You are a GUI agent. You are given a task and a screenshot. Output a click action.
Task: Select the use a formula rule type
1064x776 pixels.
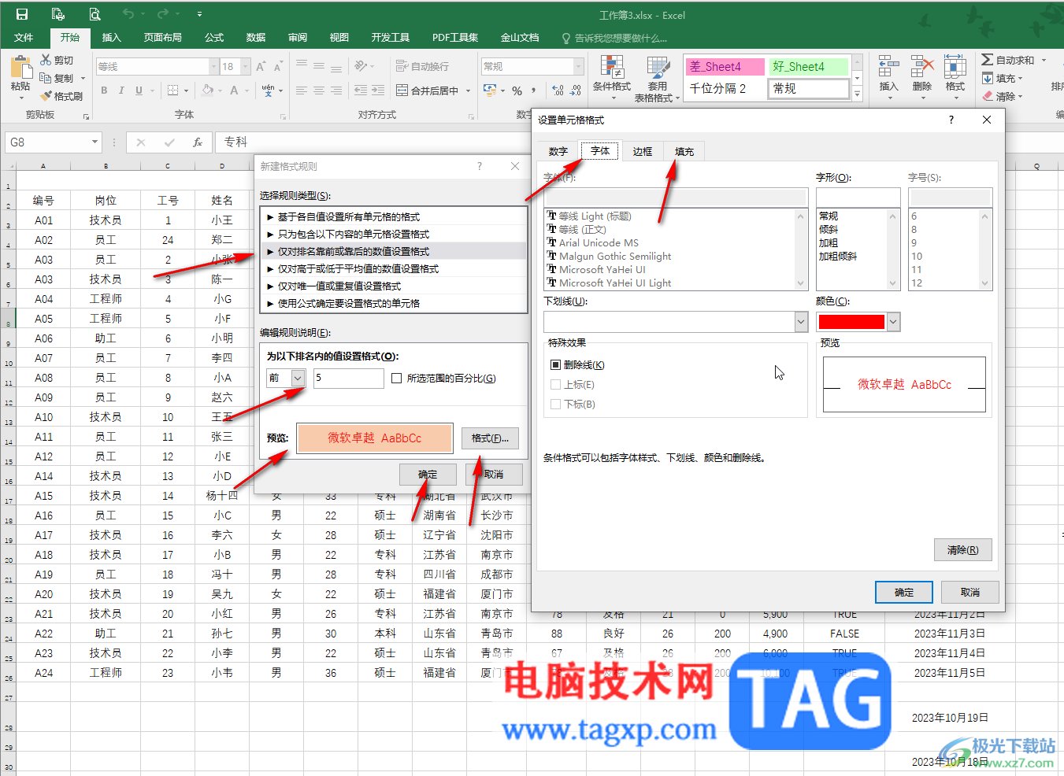(x=393, y=304)
